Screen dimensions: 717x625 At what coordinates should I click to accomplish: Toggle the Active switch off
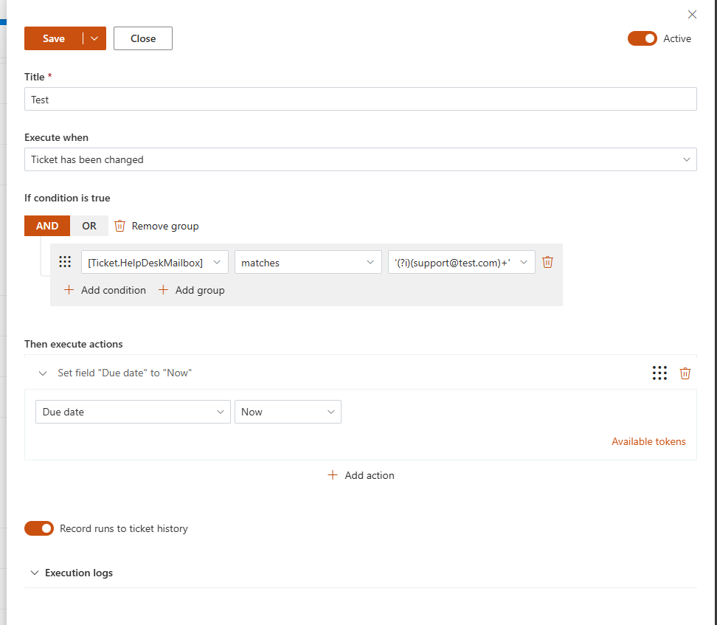pyautogui.click(x=642, y=38)
